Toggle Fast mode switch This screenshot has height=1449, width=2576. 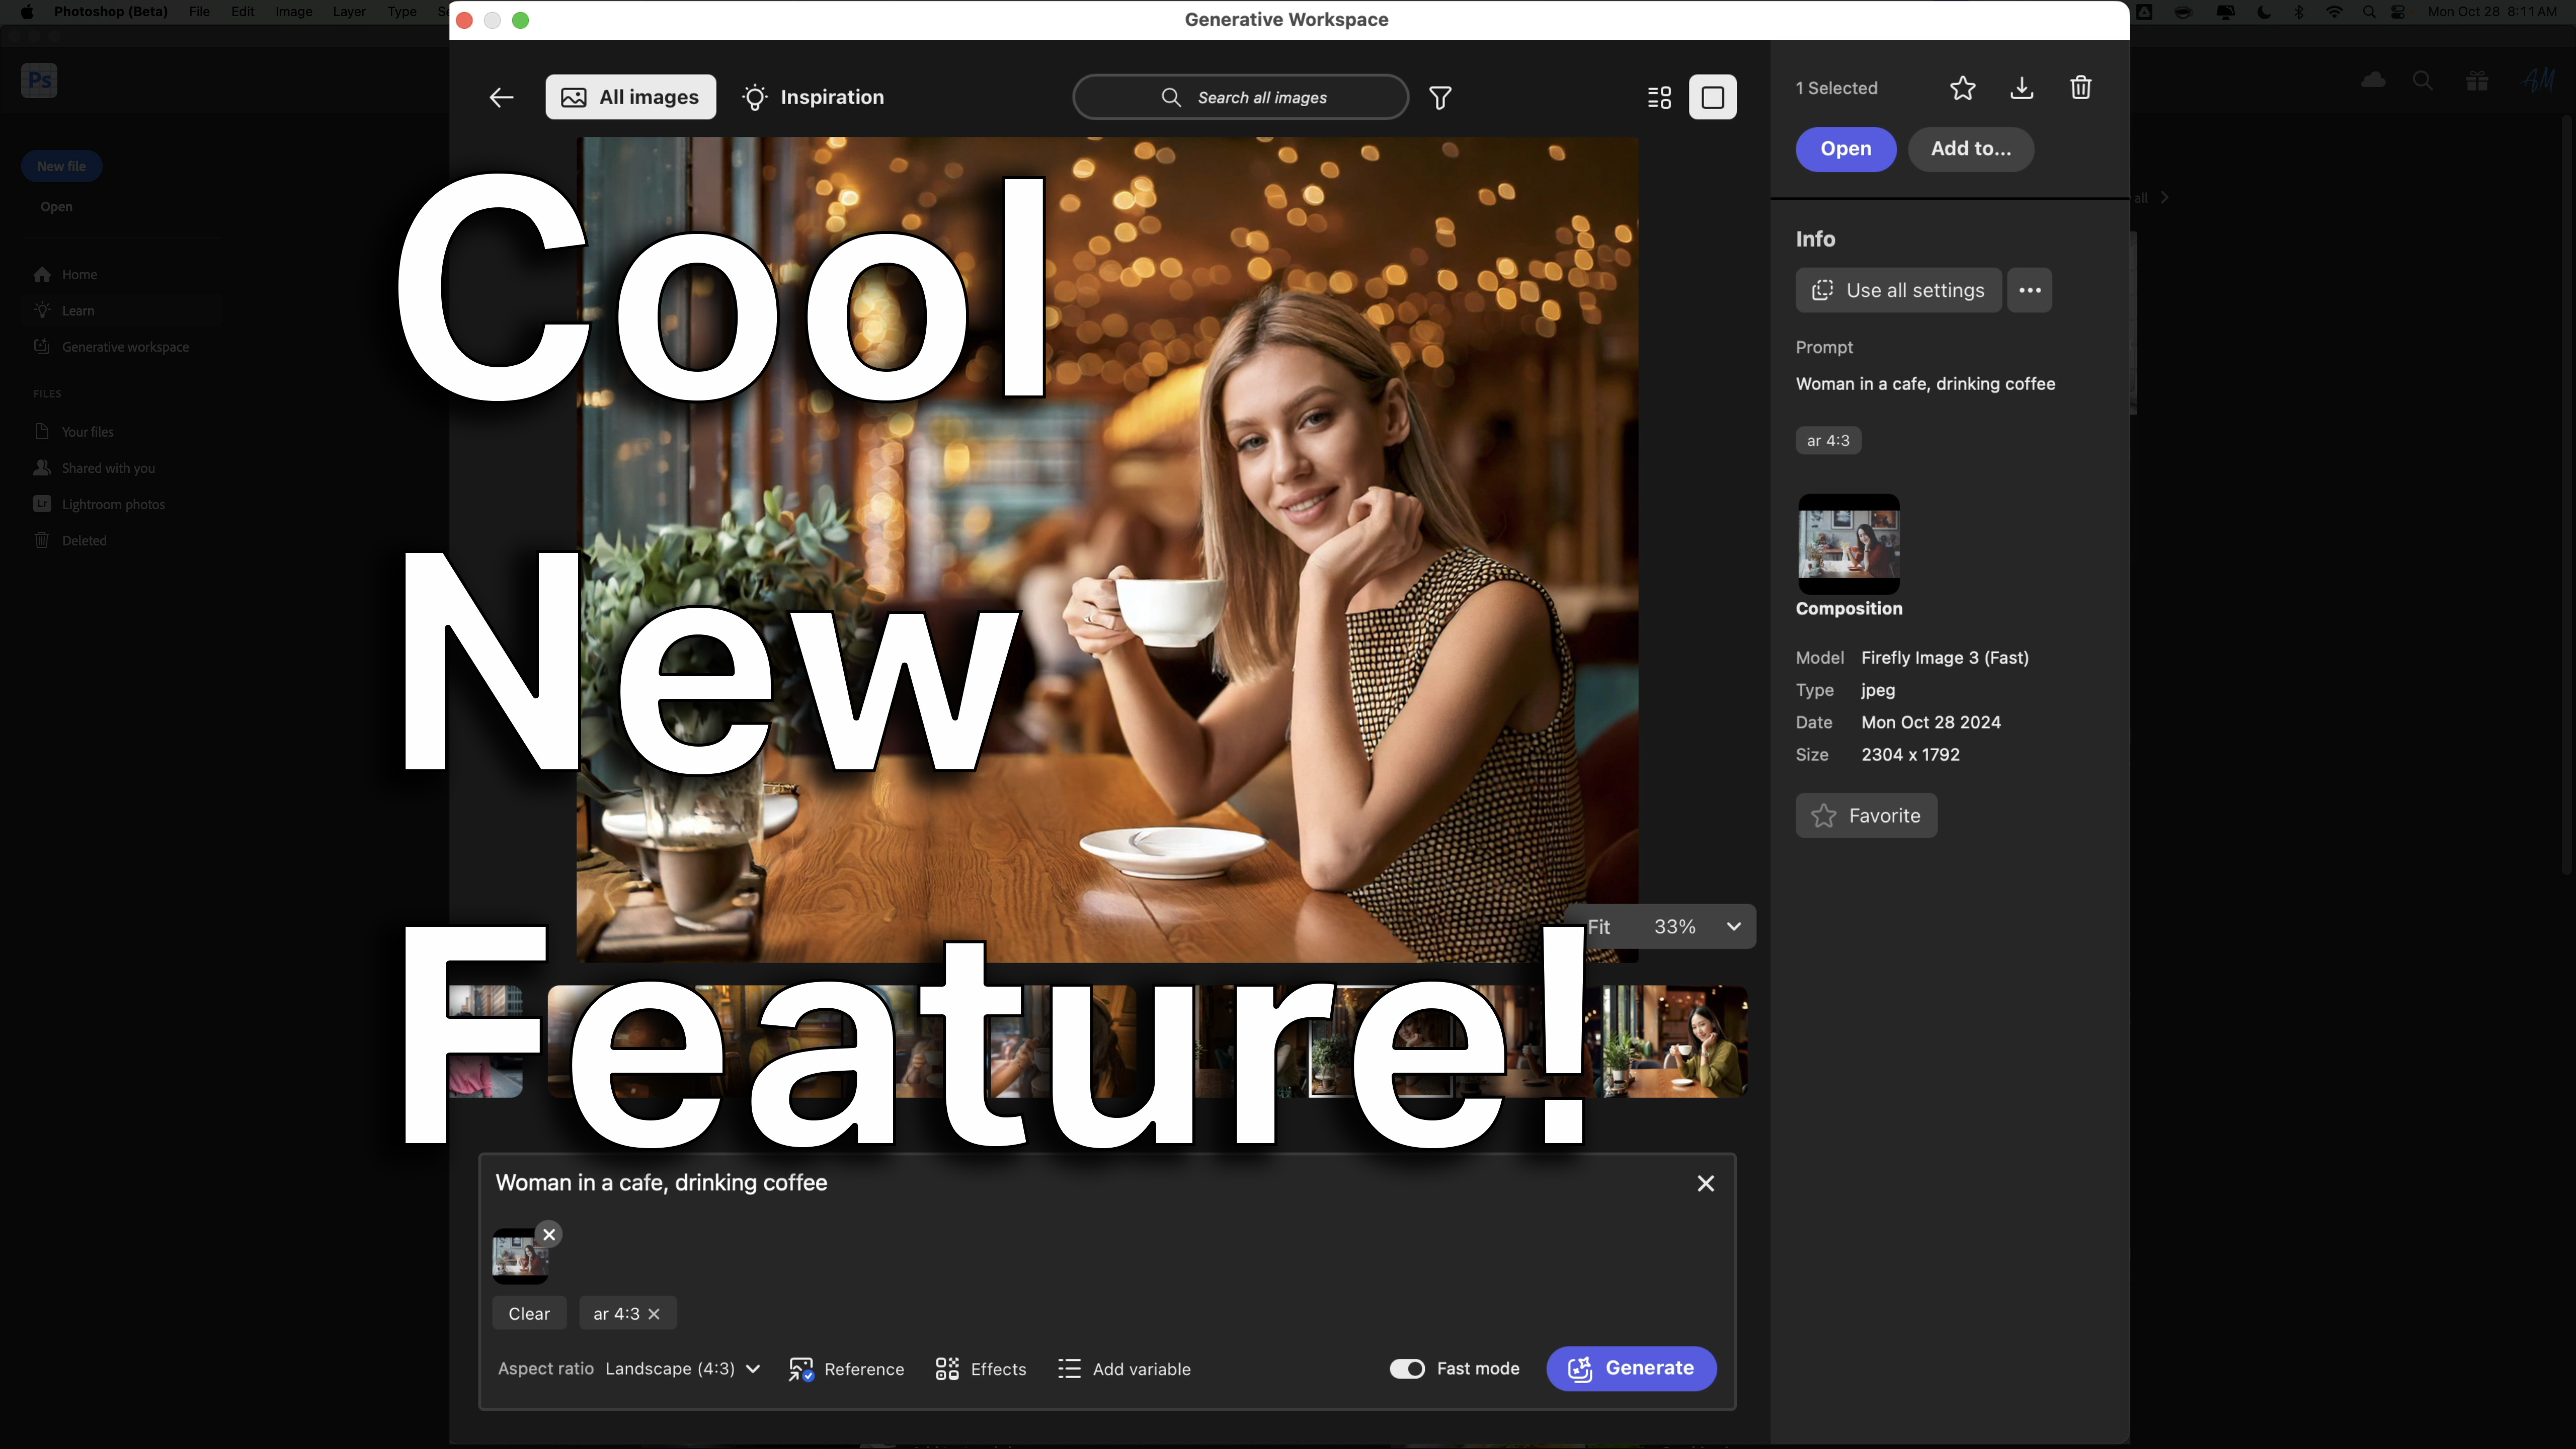point(1406,1368)
